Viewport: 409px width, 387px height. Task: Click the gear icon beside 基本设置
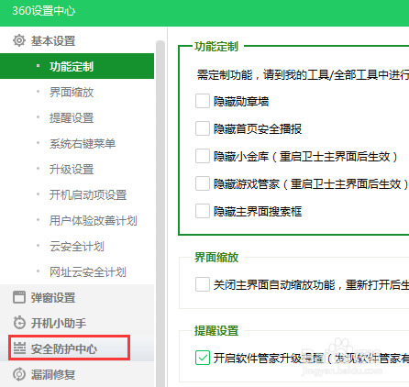tap(19, 40)
